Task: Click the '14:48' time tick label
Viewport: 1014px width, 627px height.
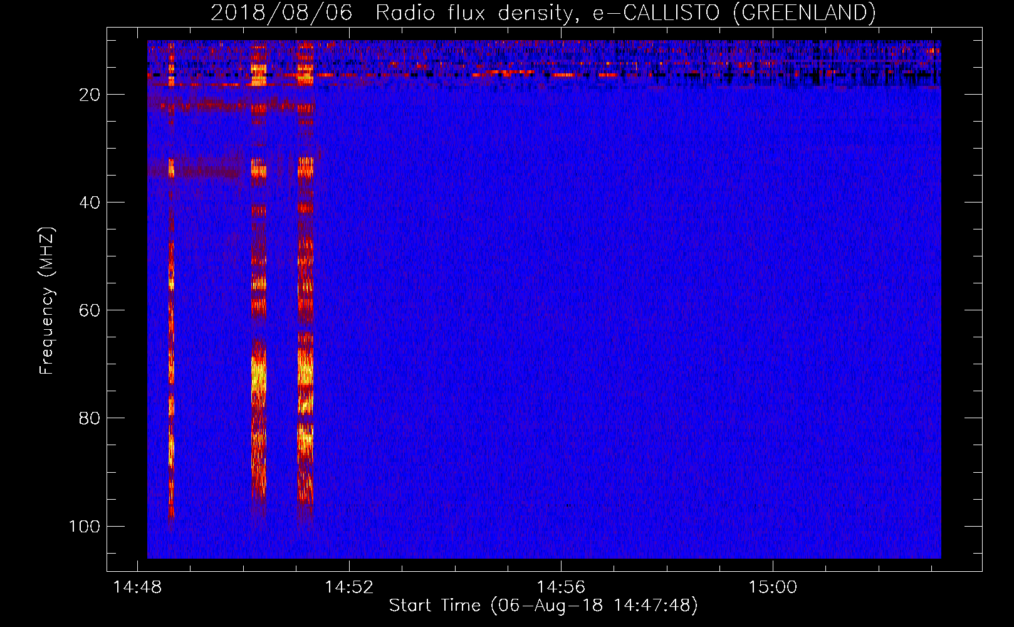Action: coord(137,587)
